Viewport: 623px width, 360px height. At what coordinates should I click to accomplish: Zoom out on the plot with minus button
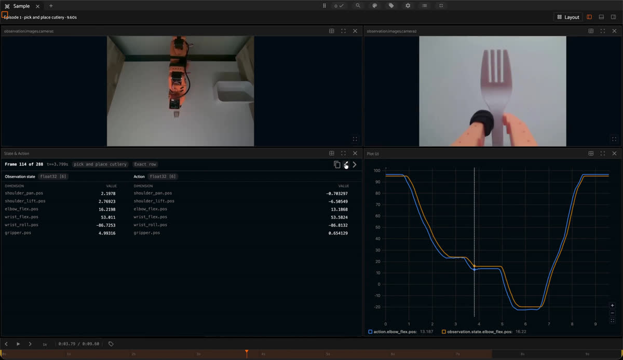tap(613, 313)
